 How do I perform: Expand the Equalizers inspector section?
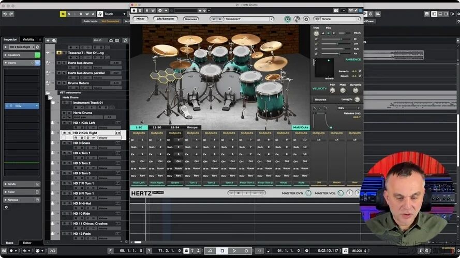(x=6, y=55)
